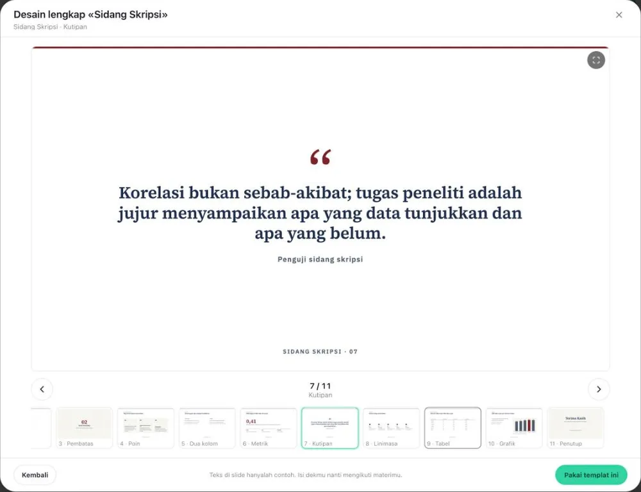Viewport: 641px width, 492px height.
Task: Select the 9 · Tabel thumbnail
Action: [x=453, y=428]
